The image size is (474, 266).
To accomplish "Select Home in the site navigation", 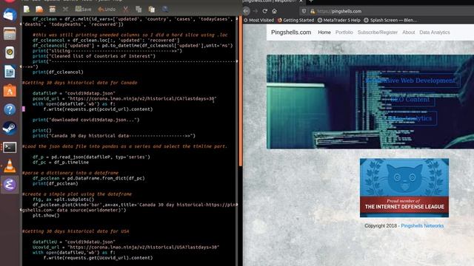I will (x=324, y=33).
